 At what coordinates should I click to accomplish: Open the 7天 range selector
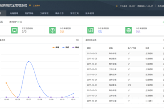click(x=77, y=40)
